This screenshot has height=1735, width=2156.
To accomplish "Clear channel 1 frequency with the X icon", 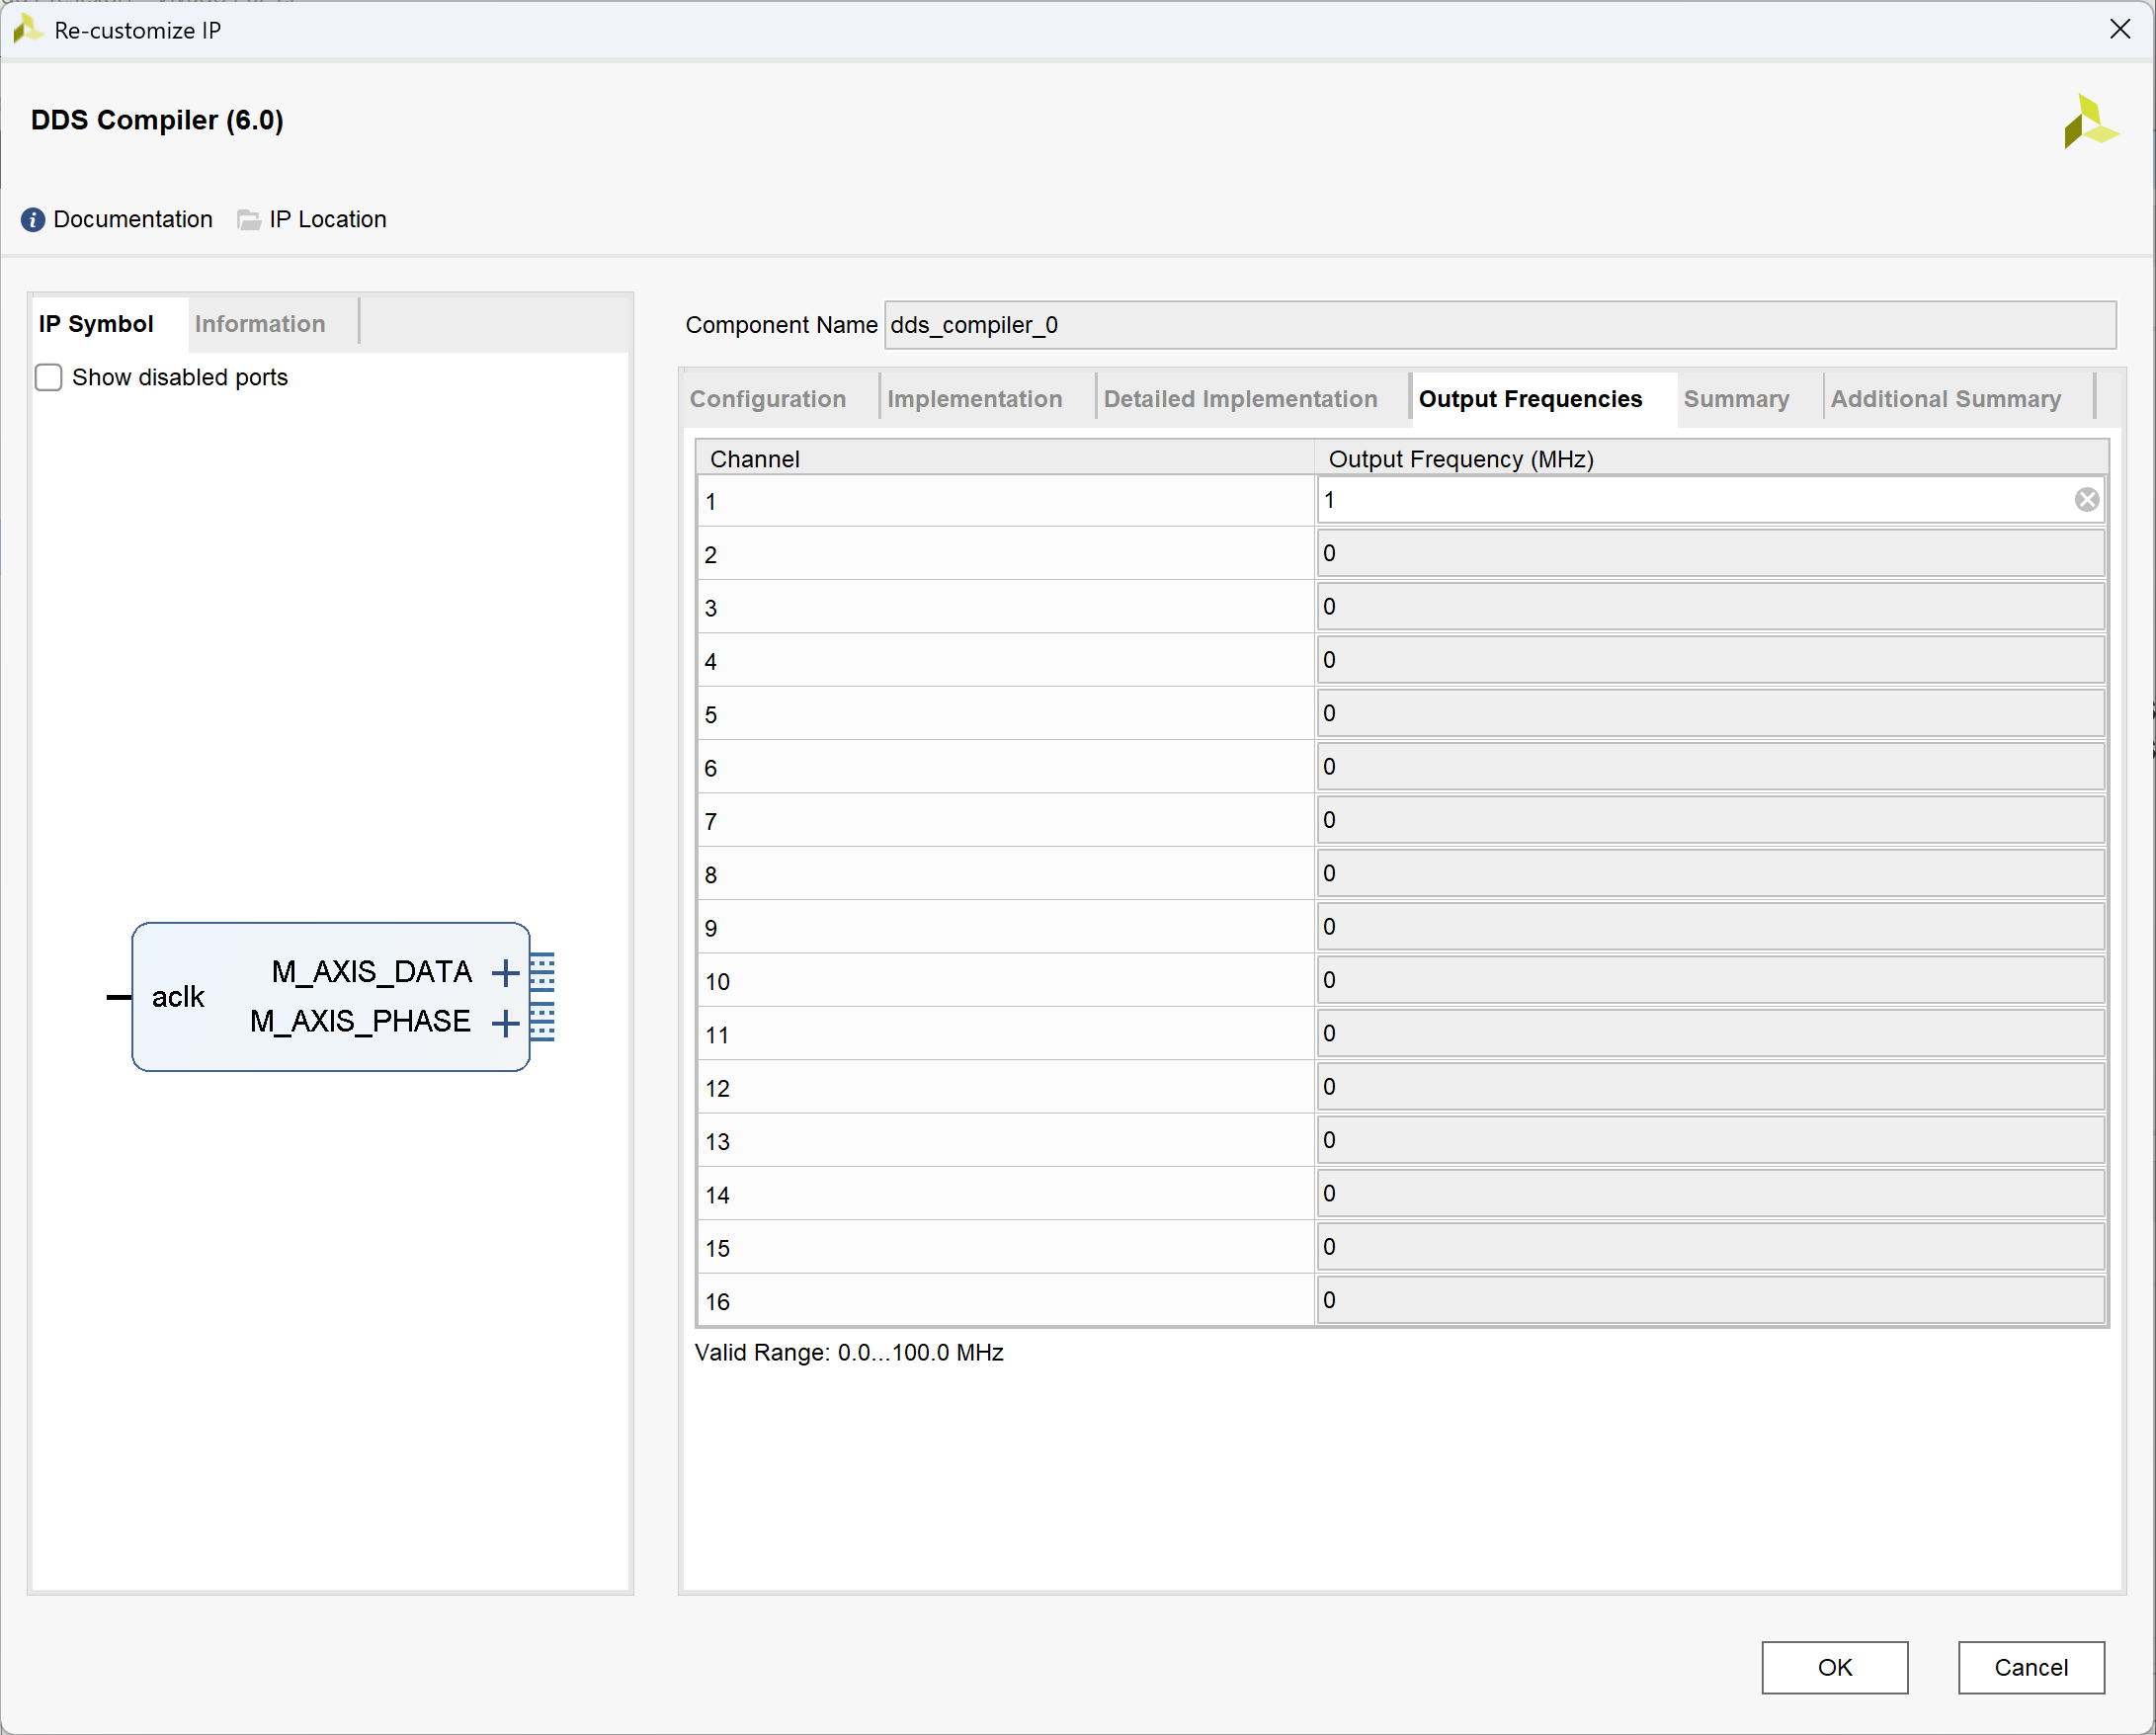I will [2087, 500].
